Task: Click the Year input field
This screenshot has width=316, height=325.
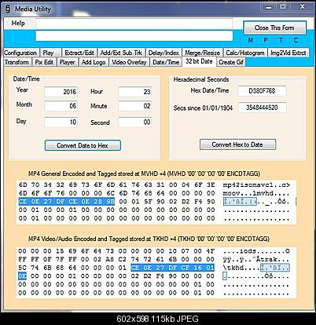Action: (61, 92)
